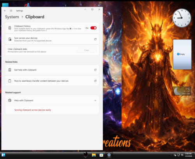This screenshot has width=195, height=159.
Task: Click the blue desktop icon behind Settings window
Action: (5, 5)
